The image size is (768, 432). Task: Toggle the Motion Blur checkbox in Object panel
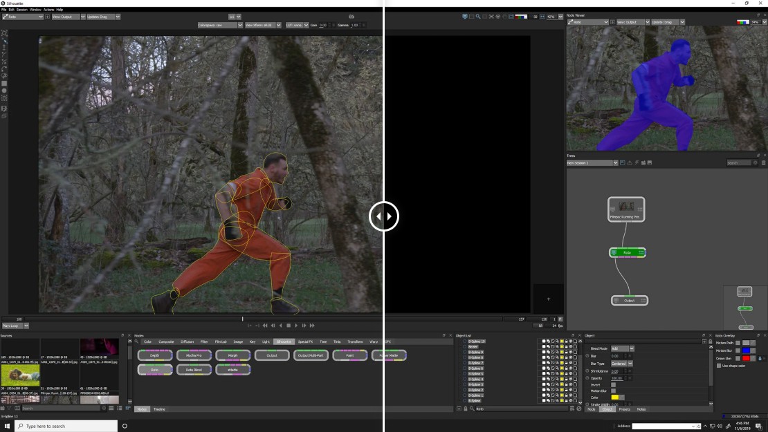point(613,391)
